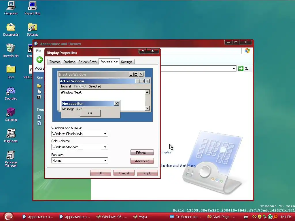295x221 pixels.
Task: Select the Docs folder icon
Action: click(x=11, y=72)
